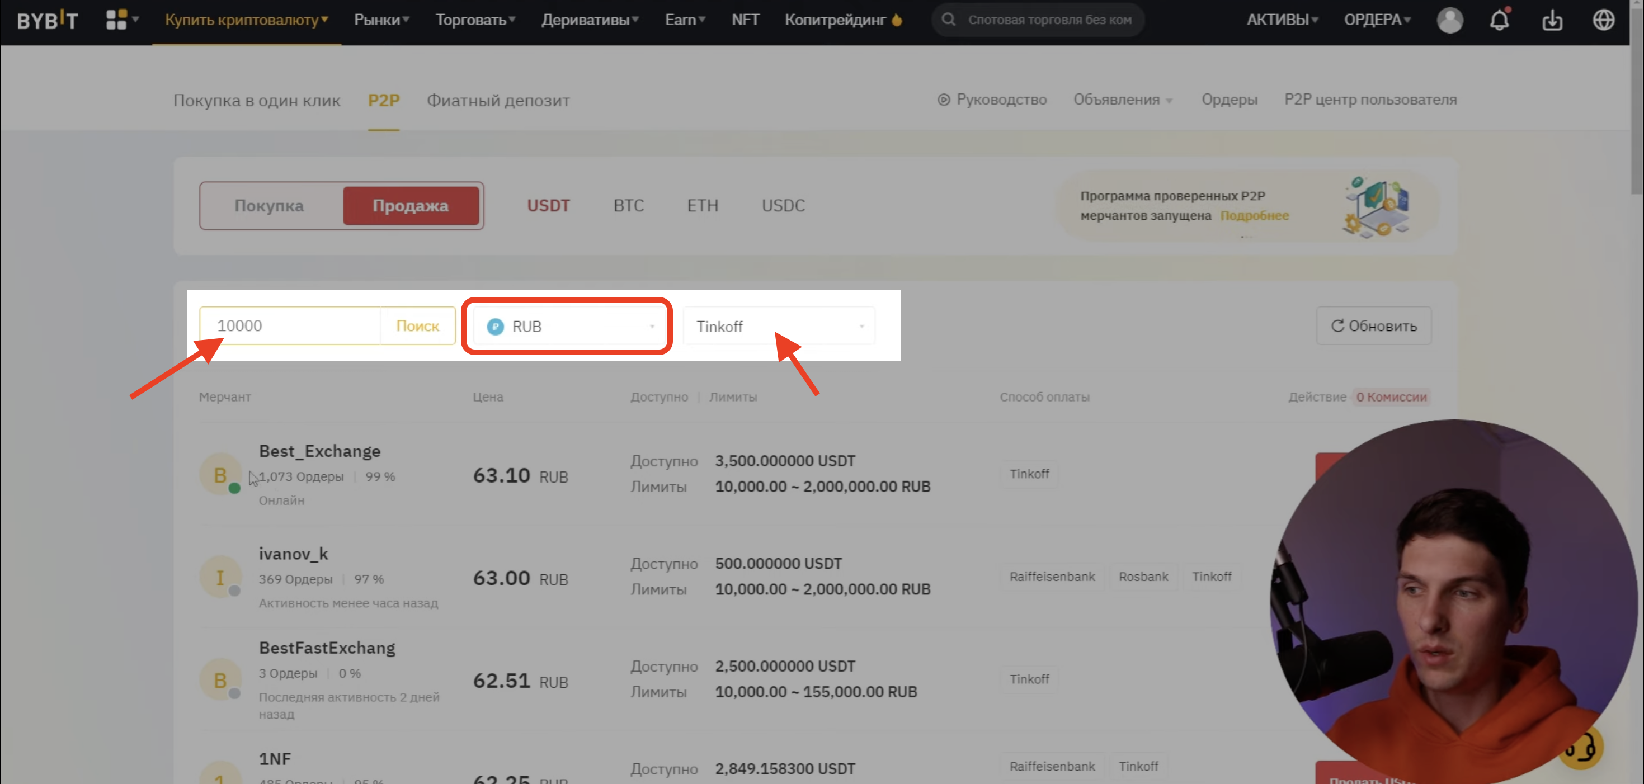Open the language globe icon
The height and width of the screenshot is (784, 1644).
(x=1603, y=20)
